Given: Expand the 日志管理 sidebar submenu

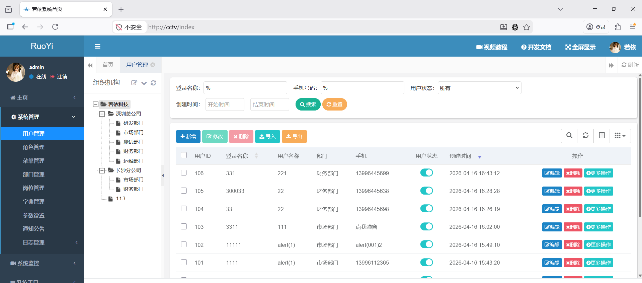Looking at the screenshot, I should pyautogui.click(x=43, y=242).
